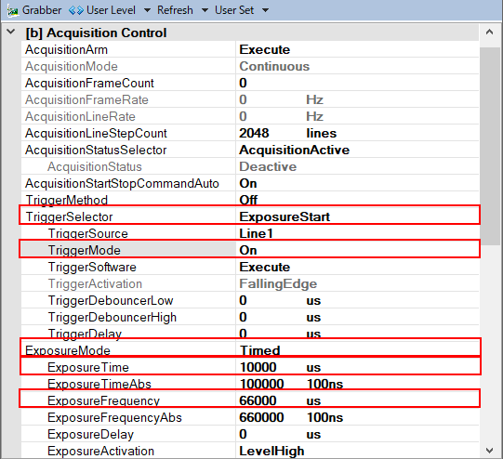Select the AcquisitionArm row label
503x459 pixels.
click(x=66, y=49)
